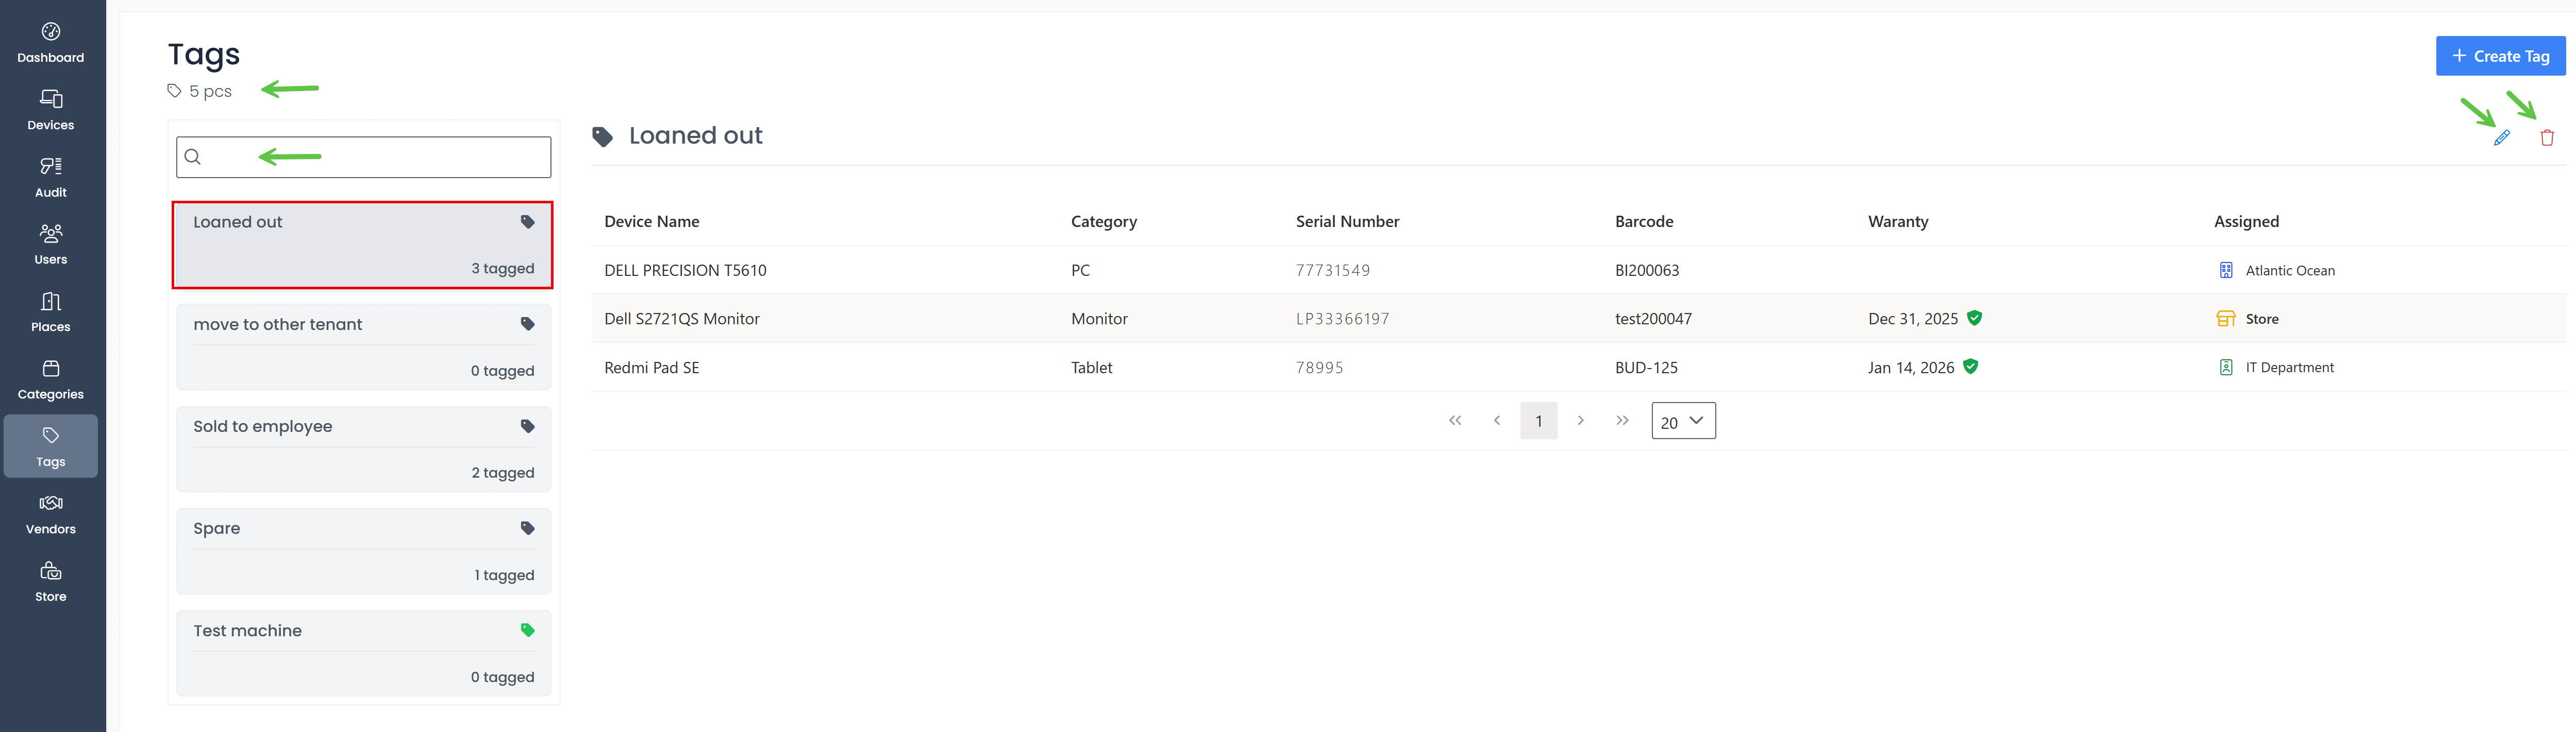Click serial number 77731549
The image size is (2576, 732).
[1333, 270]
